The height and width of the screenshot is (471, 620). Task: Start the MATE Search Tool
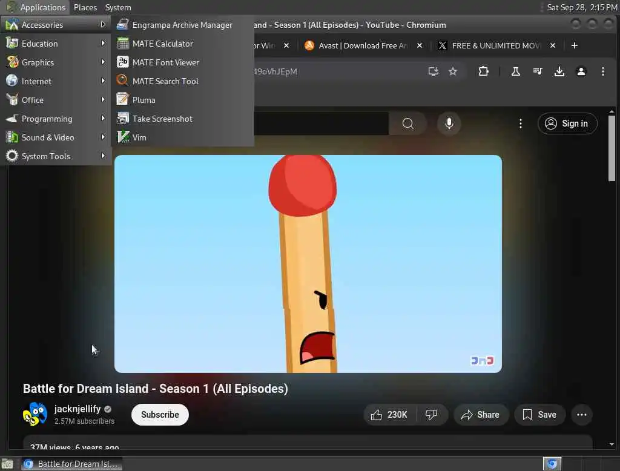pos(182,81)
